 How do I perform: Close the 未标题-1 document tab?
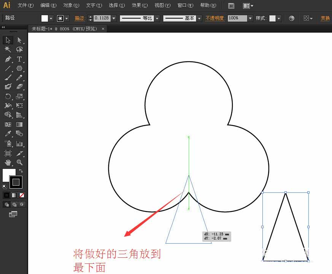pos(103,29)
